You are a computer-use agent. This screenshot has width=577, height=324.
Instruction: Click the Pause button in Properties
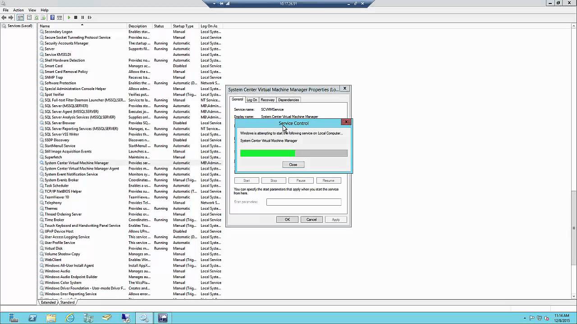[x=301, y=180]
